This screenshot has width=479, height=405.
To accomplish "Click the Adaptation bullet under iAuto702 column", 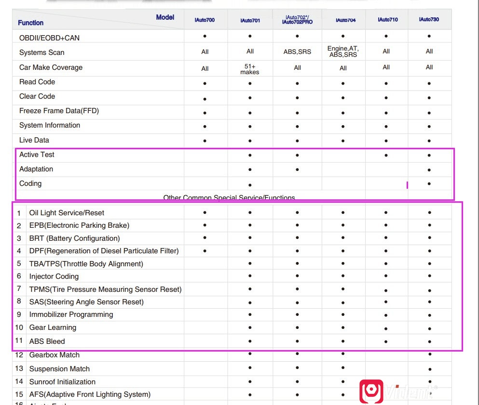I will pos(297,170).
